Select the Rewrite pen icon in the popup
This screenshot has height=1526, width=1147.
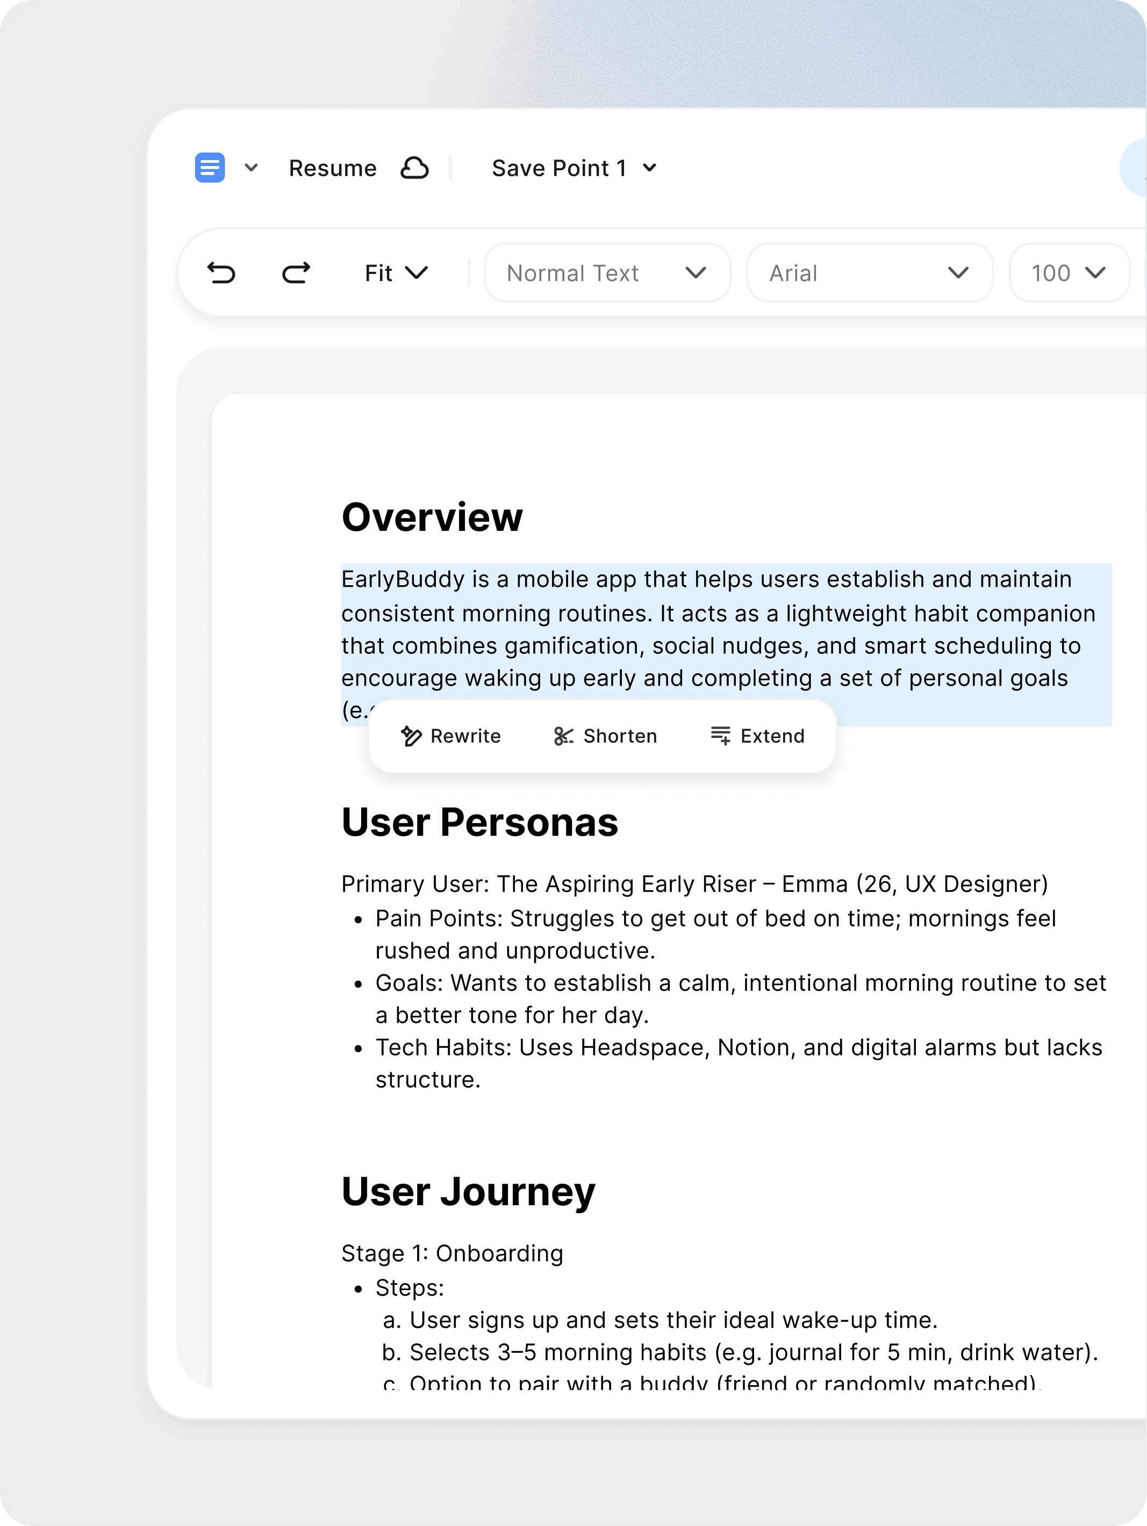tap(411, 736)
